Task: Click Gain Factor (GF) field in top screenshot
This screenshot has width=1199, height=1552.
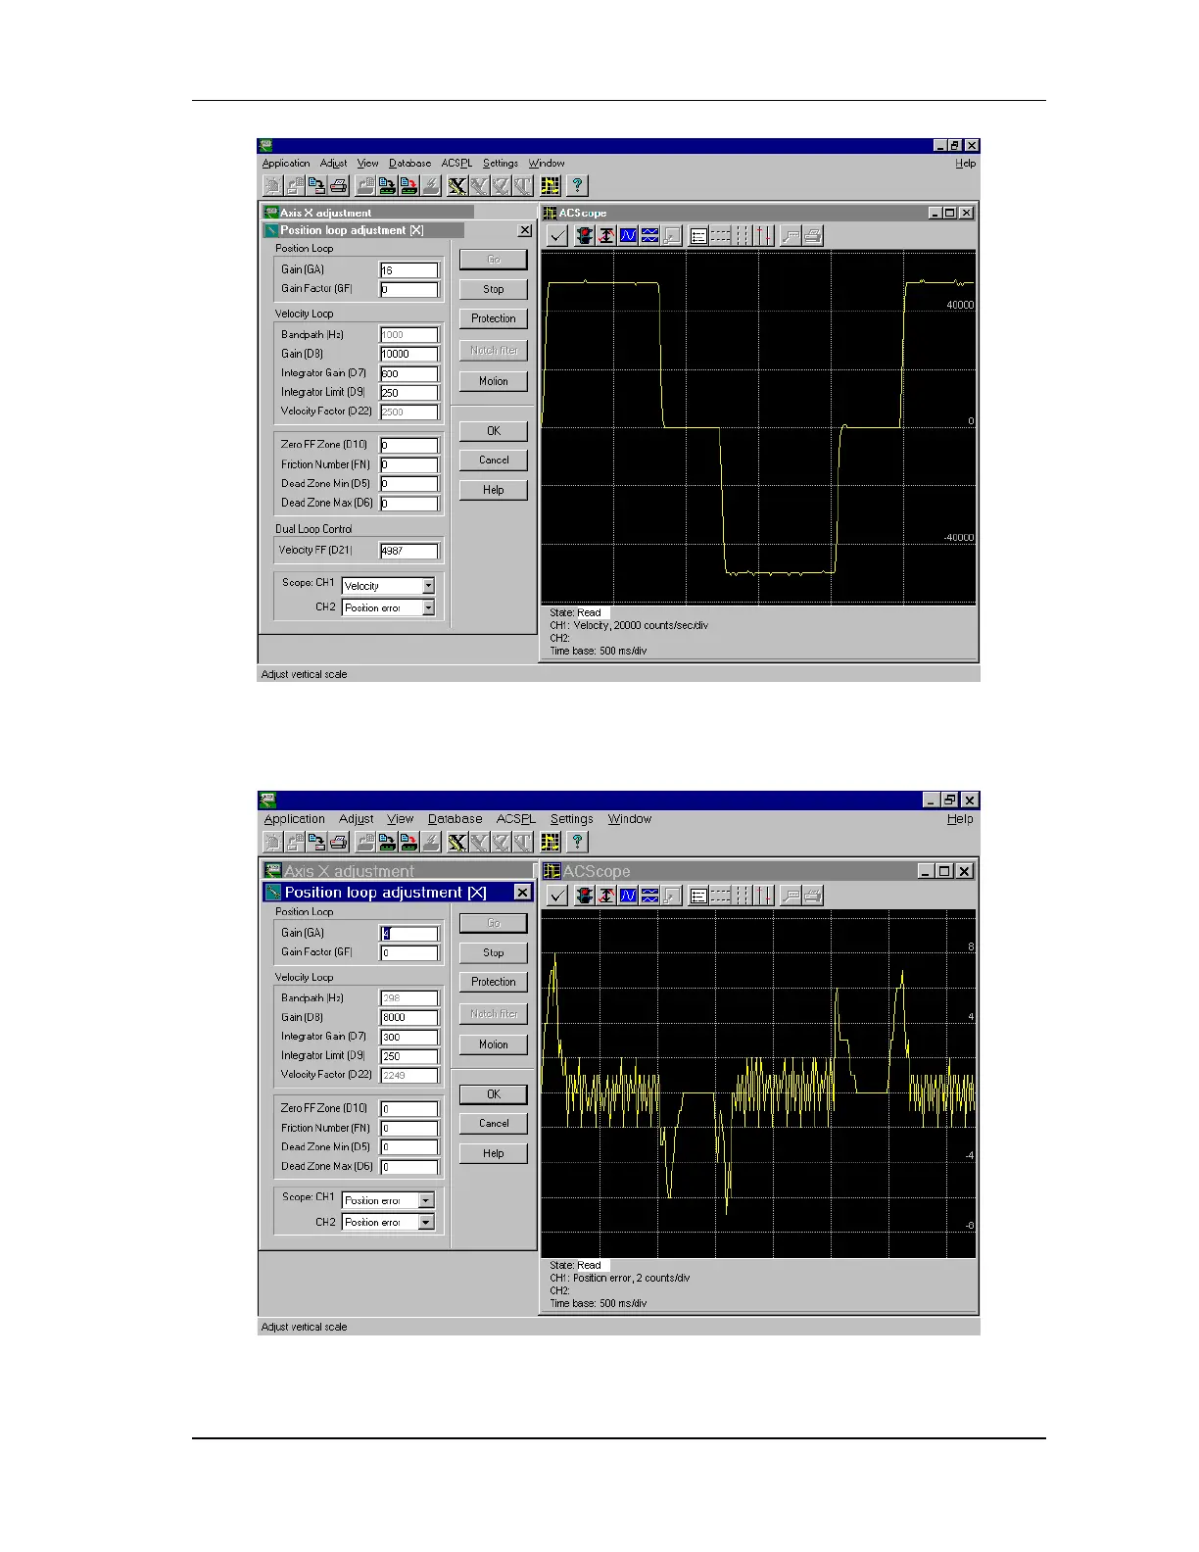Action: click(408, 290)
